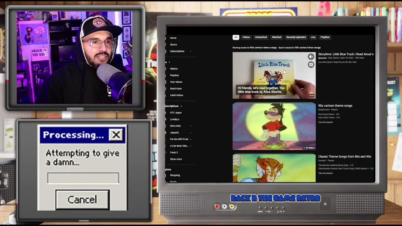The height and width of the screenshot is (226, 402).
Task: Open the Little Blue Truck video thumbnail
Action: click(274, 75)
